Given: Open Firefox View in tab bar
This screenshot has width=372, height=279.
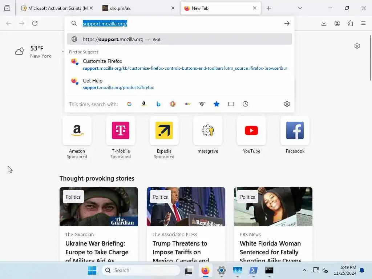Looking at the screenshot, I should 7,8.
